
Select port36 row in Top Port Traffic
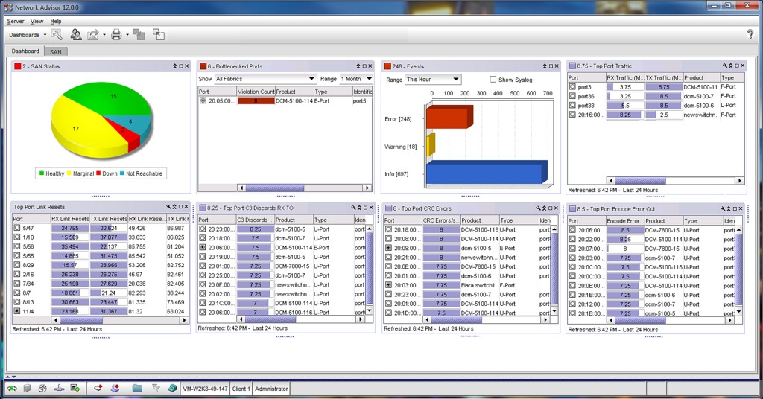[x=656, y=96]
